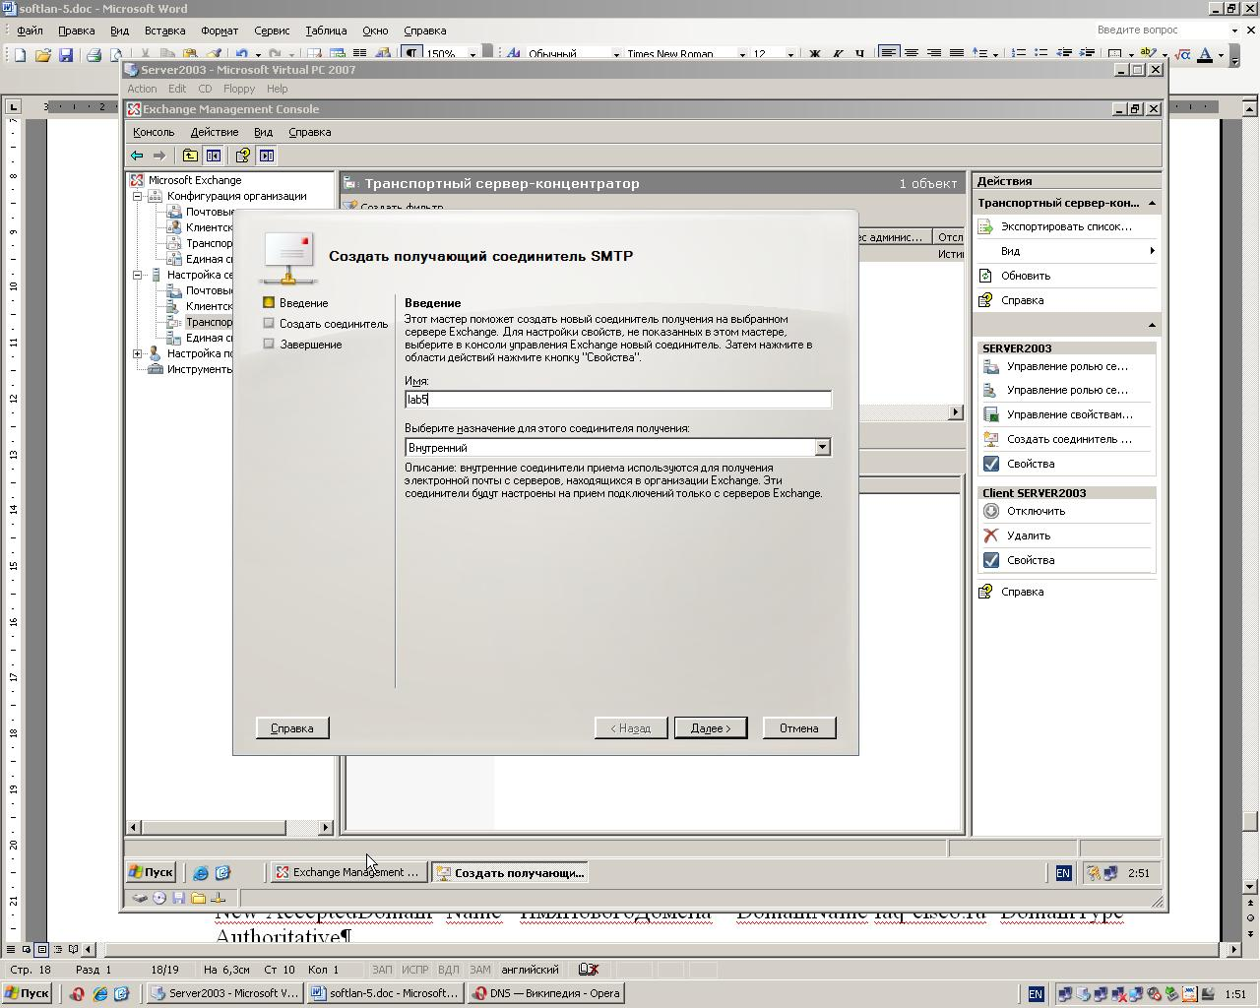The height and width of the screenshot is (1008, 1260).
Task: Click first Управление ролью се... action
Action: coord(1067,366)
